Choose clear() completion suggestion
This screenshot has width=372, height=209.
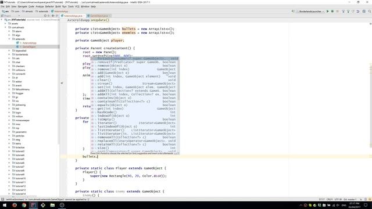pyautogui.click(x=134, y=80)
